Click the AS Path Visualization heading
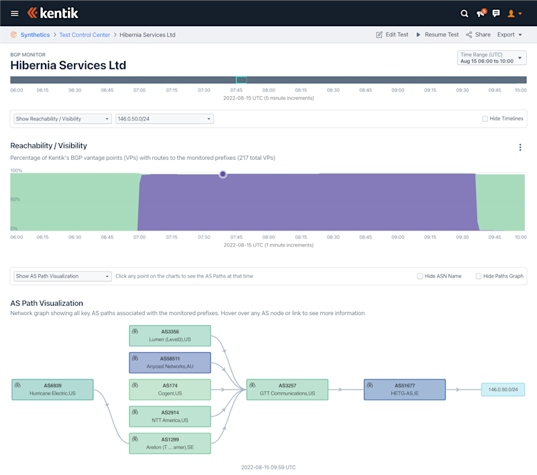The height and width of the screenshot is (475, 537). pos(46,303)
